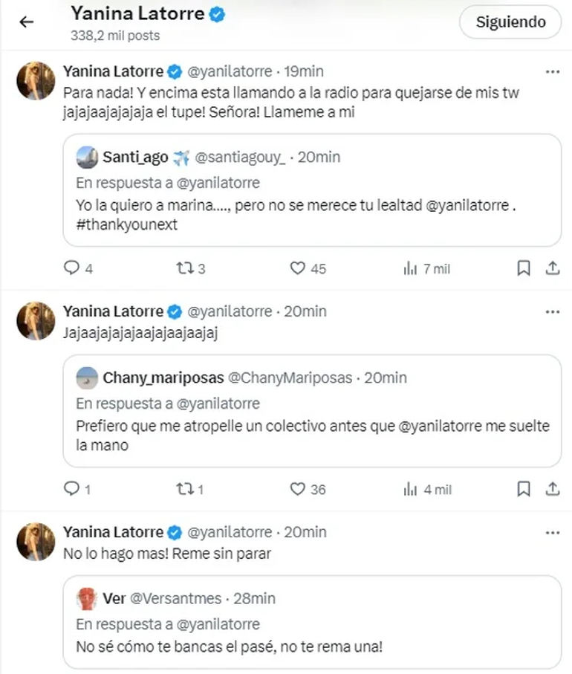The width and height of the screenshot is (572, 674).
Task: Like the first tweet
Action: pyautogui.click(x=297, y=268)
